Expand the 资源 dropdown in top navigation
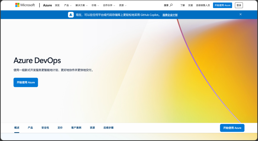 (123, 5)
